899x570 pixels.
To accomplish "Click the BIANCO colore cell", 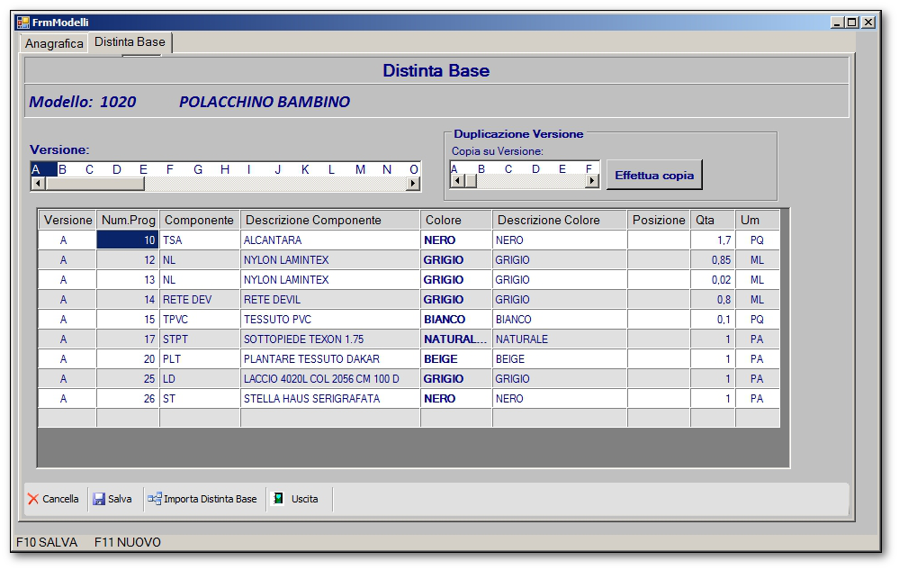I will 456,320.
